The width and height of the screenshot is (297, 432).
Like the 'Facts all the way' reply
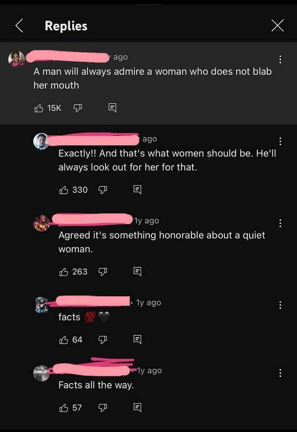click(x=64, y=408)
